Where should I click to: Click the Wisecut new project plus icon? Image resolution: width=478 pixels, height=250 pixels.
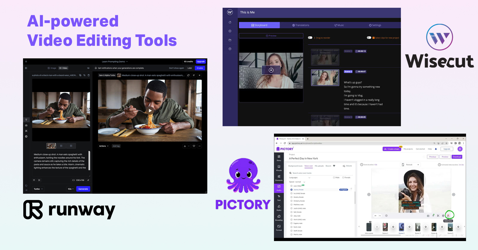tap(230, 31)
